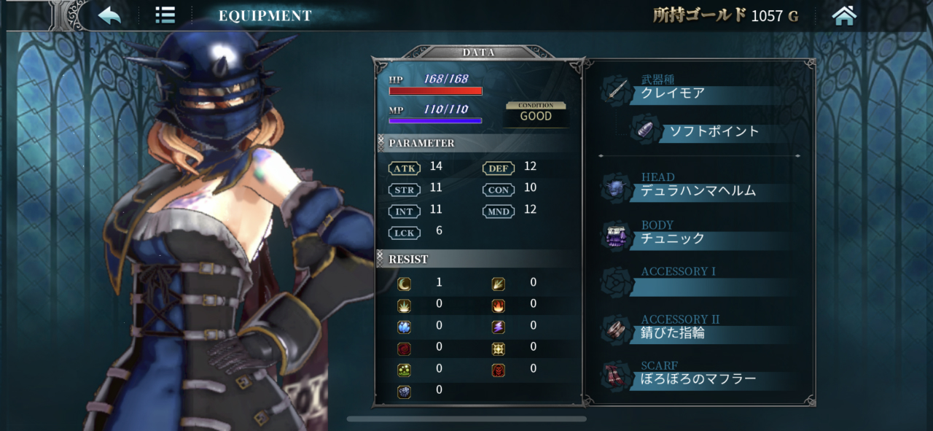Collapse the RESIST section header
The width and height of the screenshot is (933, 431).
(478, 259)
